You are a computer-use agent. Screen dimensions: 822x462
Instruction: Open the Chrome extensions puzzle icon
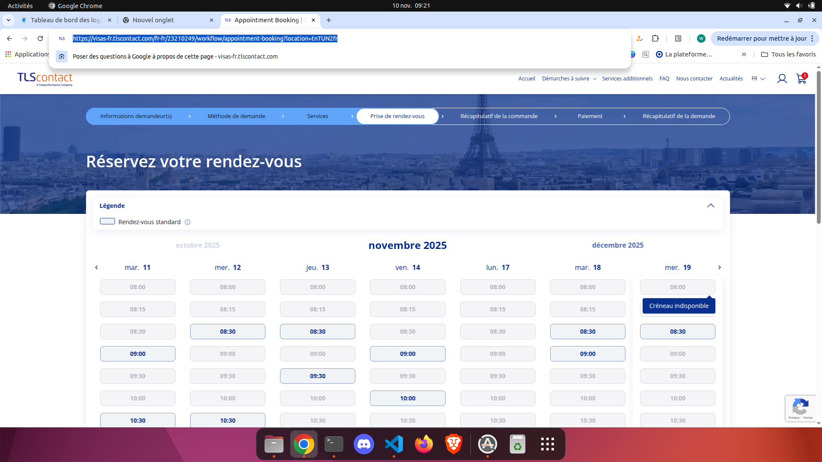click(655, 38)
